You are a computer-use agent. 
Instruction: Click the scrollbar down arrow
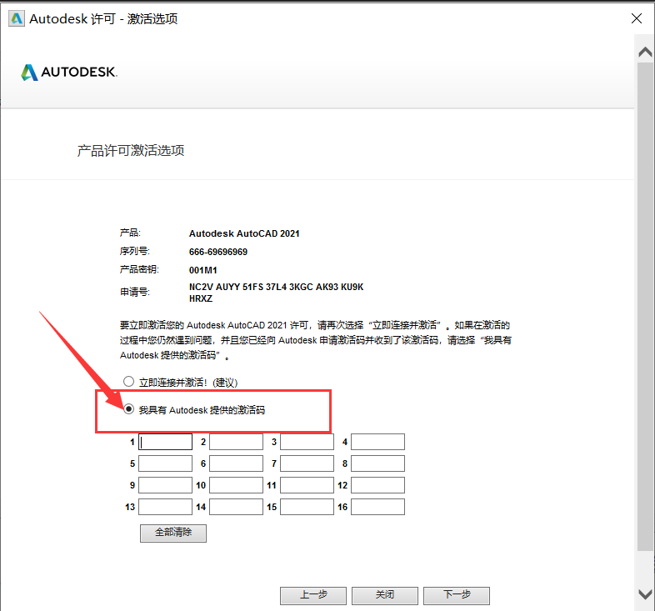coord(645,593)
